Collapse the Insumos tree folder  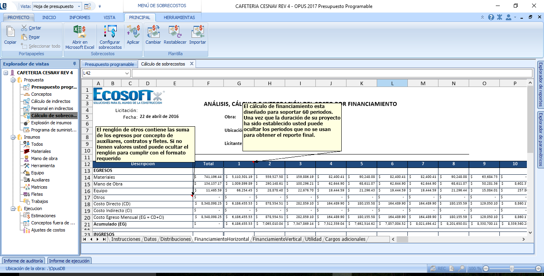click(x=13, y=137)
